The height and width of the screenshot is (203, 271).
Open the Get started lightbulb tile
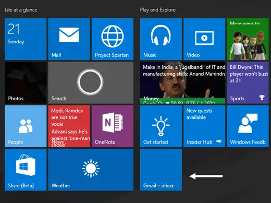tap(161, 126)
